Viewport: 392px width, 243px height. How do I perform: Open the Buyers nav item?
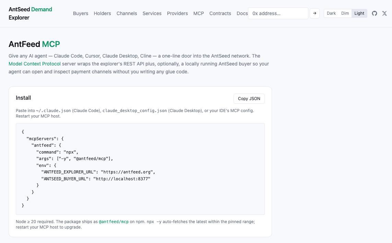81,13
